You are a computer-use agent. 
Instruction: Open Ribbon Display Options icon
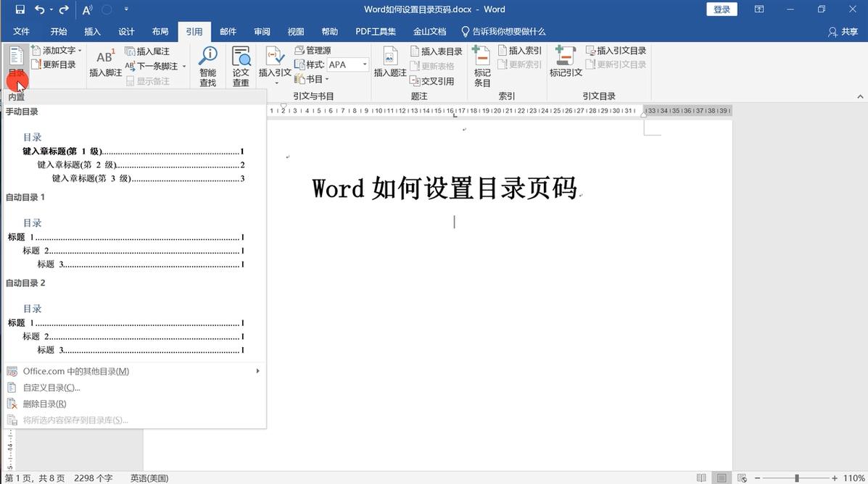(x=759, y=9)
